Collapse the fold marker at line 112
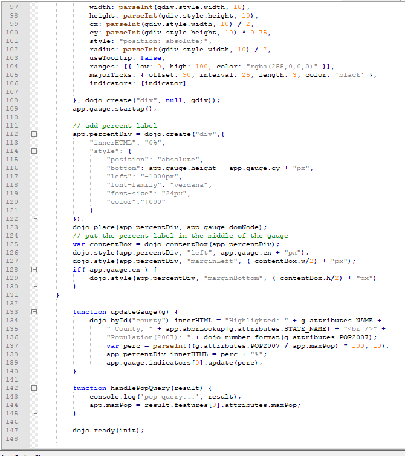This screenshot has width=405, height=456. (34, 134)
